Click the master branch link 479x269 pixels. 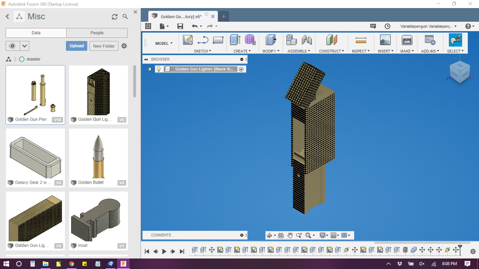(33, 59)
